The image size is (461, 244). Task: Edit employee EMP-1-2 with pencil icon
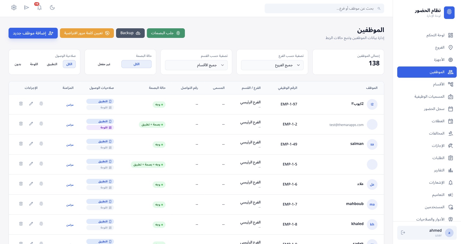(31, 124)
